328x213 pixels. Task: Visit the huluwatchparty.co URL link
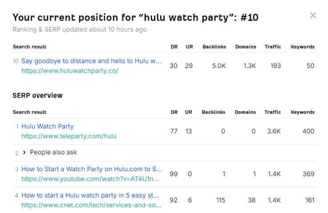(70, 70)
